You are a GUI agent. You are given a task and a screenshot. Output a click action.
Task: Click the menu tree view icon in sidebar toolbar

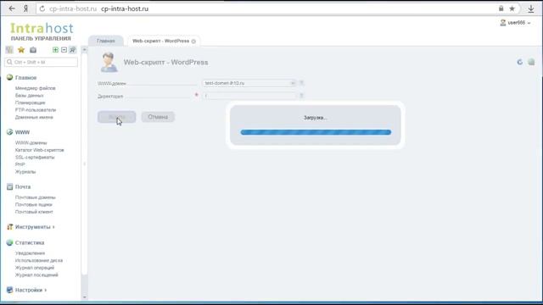(9, 50)
